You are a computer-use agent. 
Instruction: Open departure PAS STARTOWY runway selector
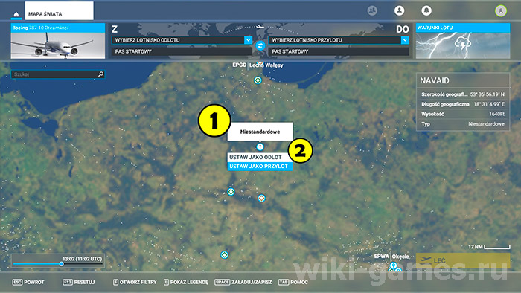182,51
